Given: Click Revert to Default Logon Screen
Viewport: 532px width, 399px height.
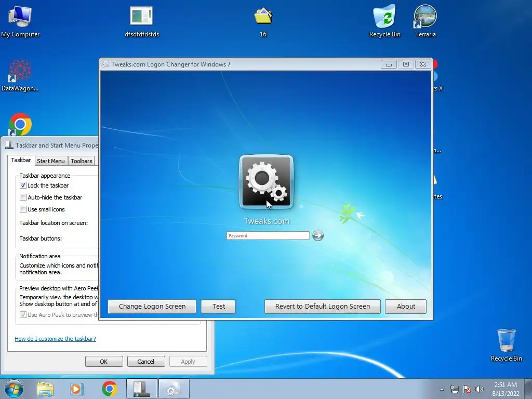Looking at the screenshot, I should 322,307.
